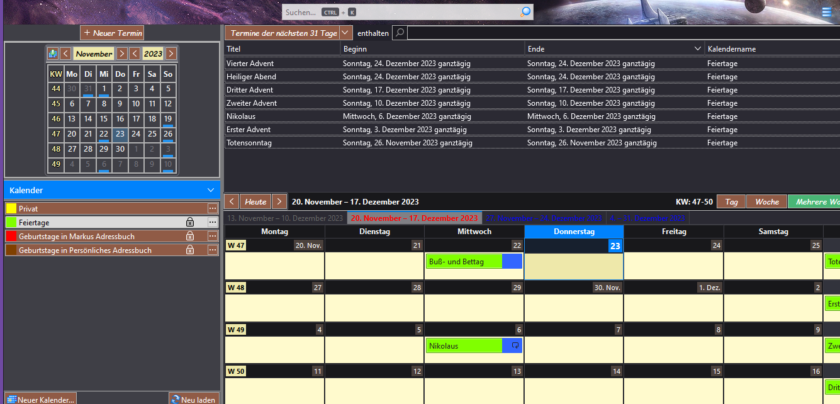This screenshot has height=404, width=840.
Task: Click the yellow color swatch of Privat
Action: (x=11, y=208)
